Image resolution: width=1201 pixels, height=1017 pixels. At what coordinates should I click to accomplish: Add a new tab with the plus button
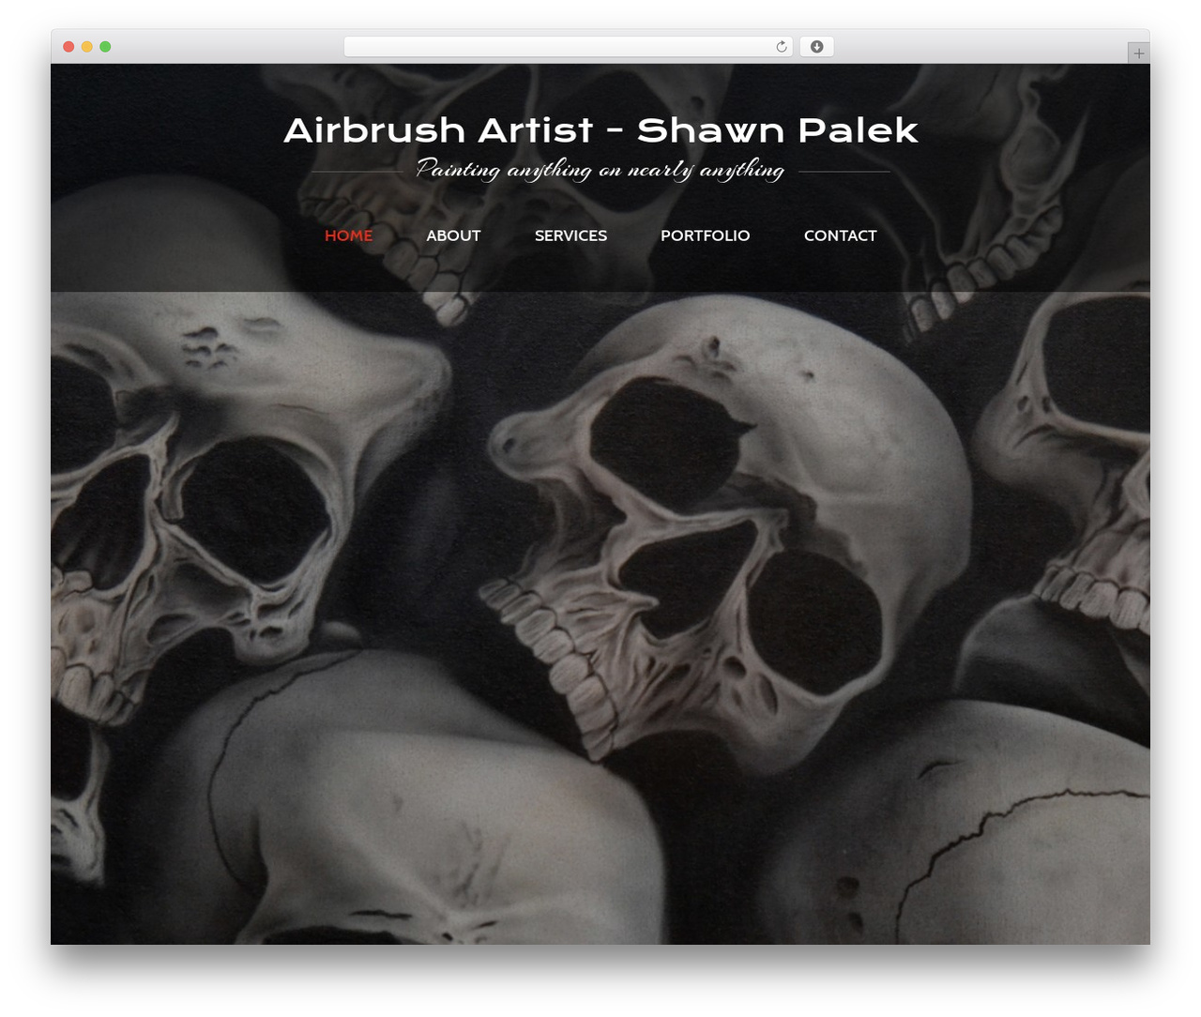point(1138,53)
